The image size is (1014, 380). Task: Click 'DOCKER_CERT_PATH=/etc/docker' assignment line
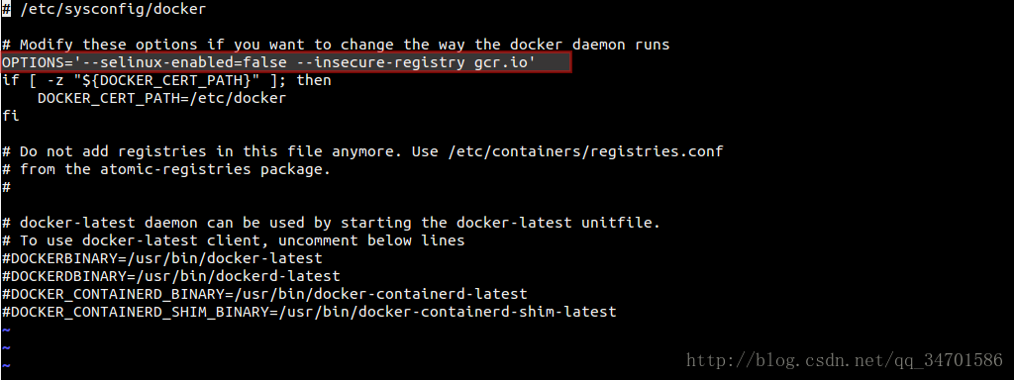click(161, 98)
